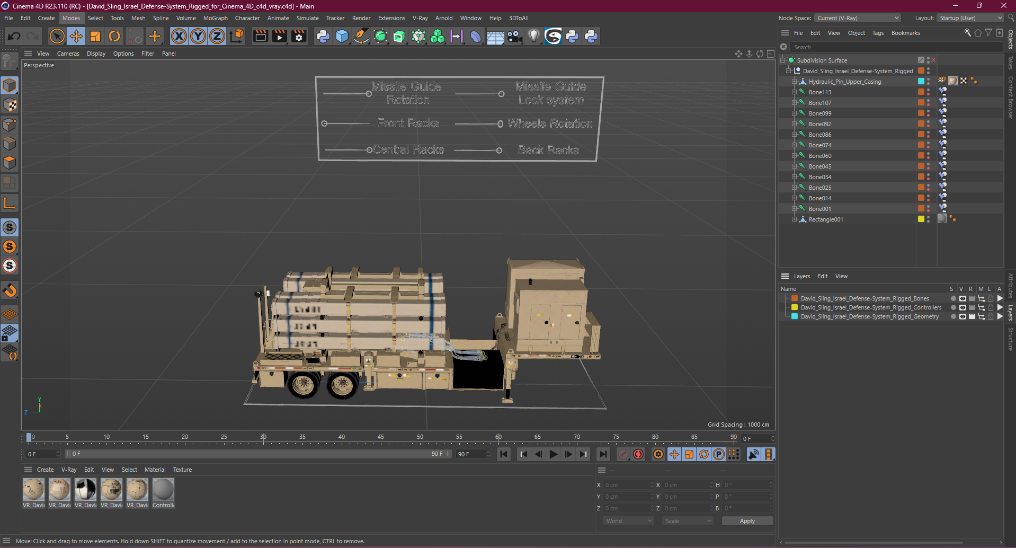Image resolution: width=1016 pixels, height=548 pixels.
Task: Expand Hydraulic_Pin_Upper_Casing object
Action: pyautogui.click(x=794, y=82)
